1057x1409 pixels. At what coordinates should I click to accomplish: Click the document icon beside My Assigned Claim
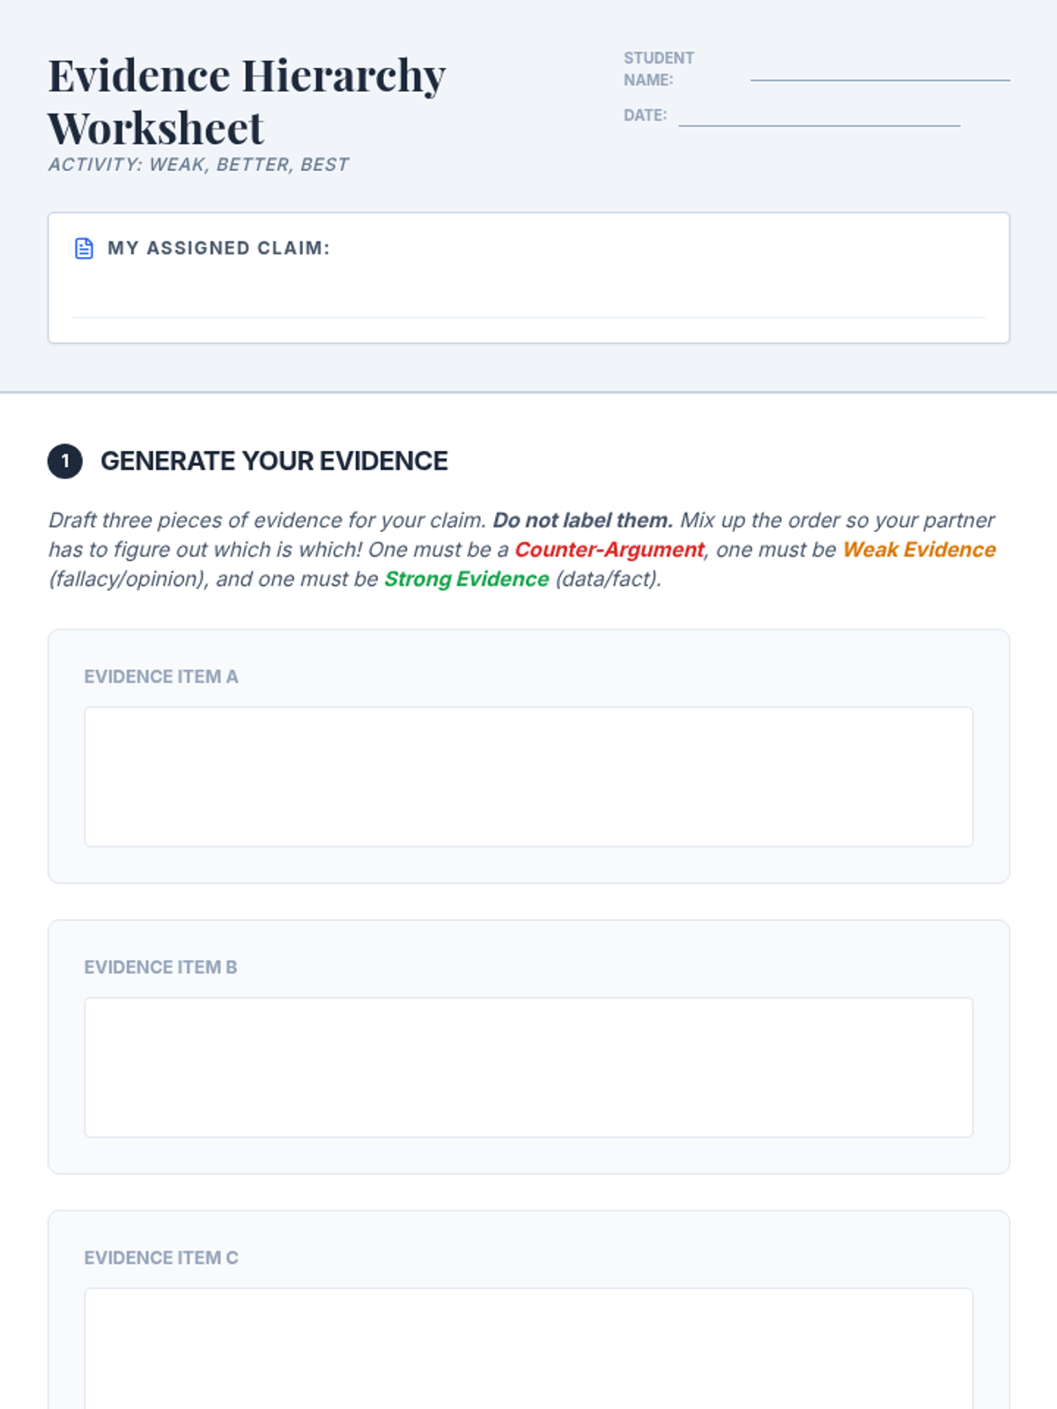point(84,248)
